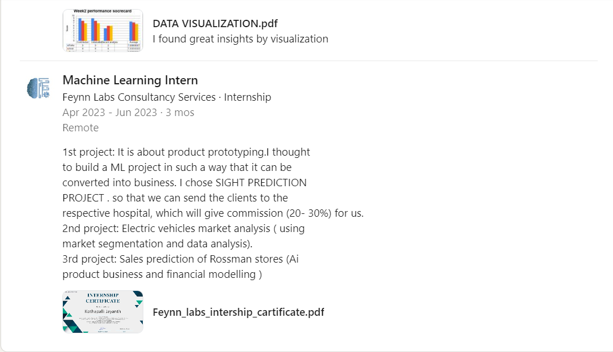Click 'to build a ML project' text line
Image resolution: width=613 pixels, height=352 pixels.
click(177, 168)
